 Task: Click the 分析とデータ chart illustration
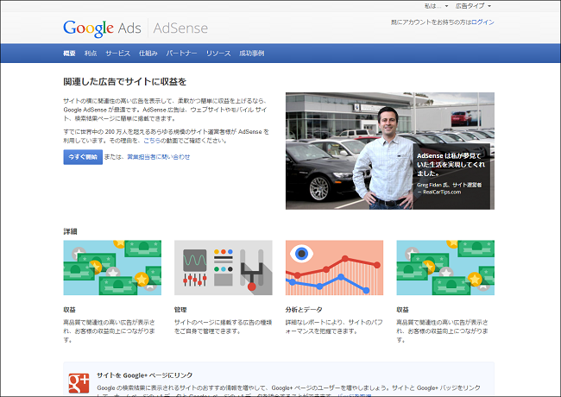[x=334, y=268]
